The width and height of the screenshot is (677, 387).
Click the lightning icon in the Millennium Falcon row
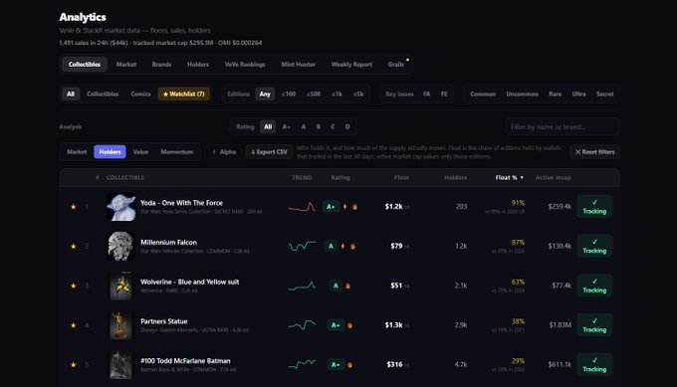342,247
